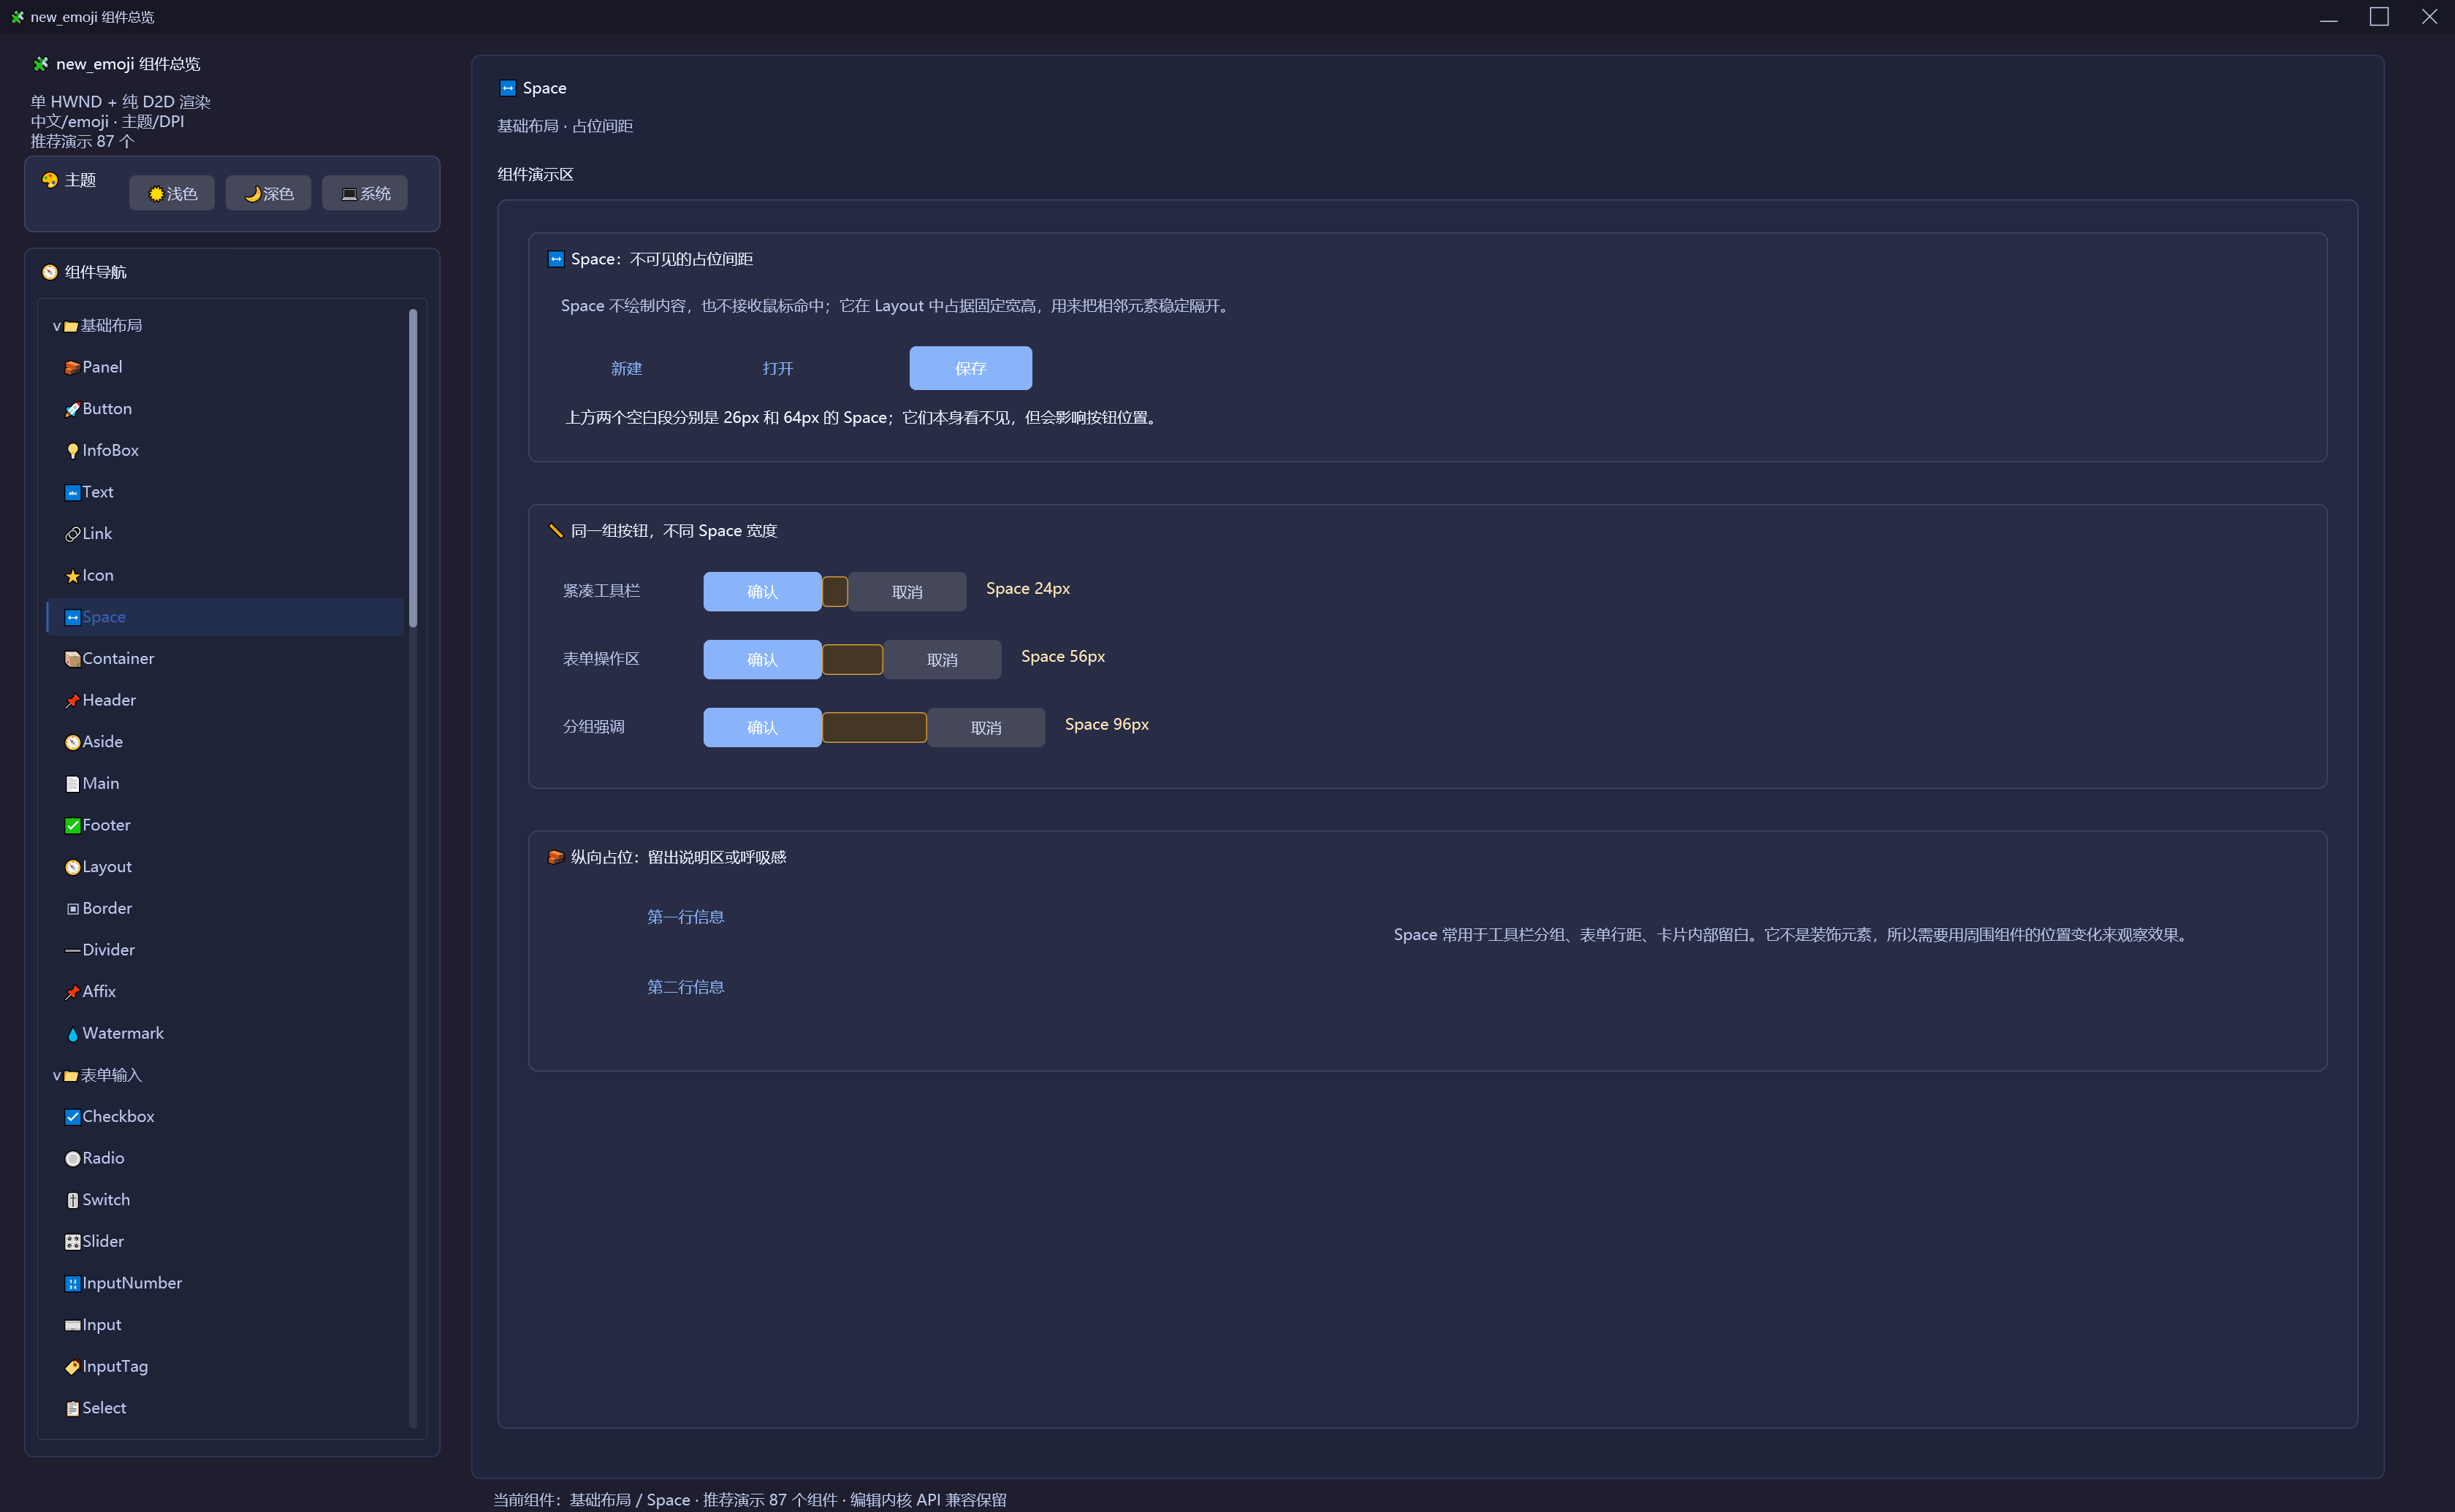Go to the InputNumber component
The width and height of the screenshot is (2455, 1512).
(225, 1283)
